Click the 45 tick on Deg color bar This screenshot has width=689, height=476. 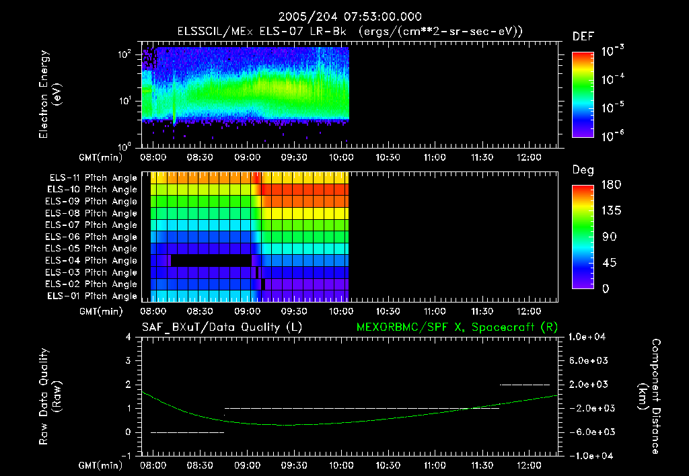tap(610, 263)
